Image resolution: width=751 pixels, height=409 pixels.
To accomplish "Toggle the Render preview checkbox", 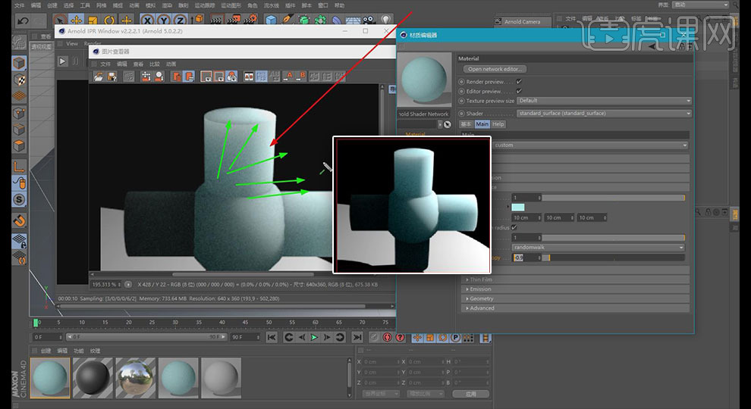I will [x=519, y=81].
